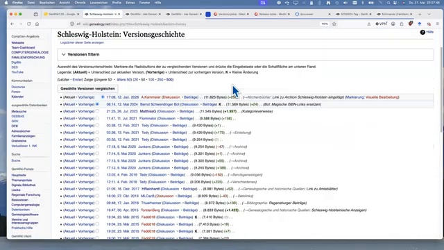Open Verlustlisten 1. WK sidebar link
Image resolution: width=444 pixels, height=250 pixels.
(24, 146)
